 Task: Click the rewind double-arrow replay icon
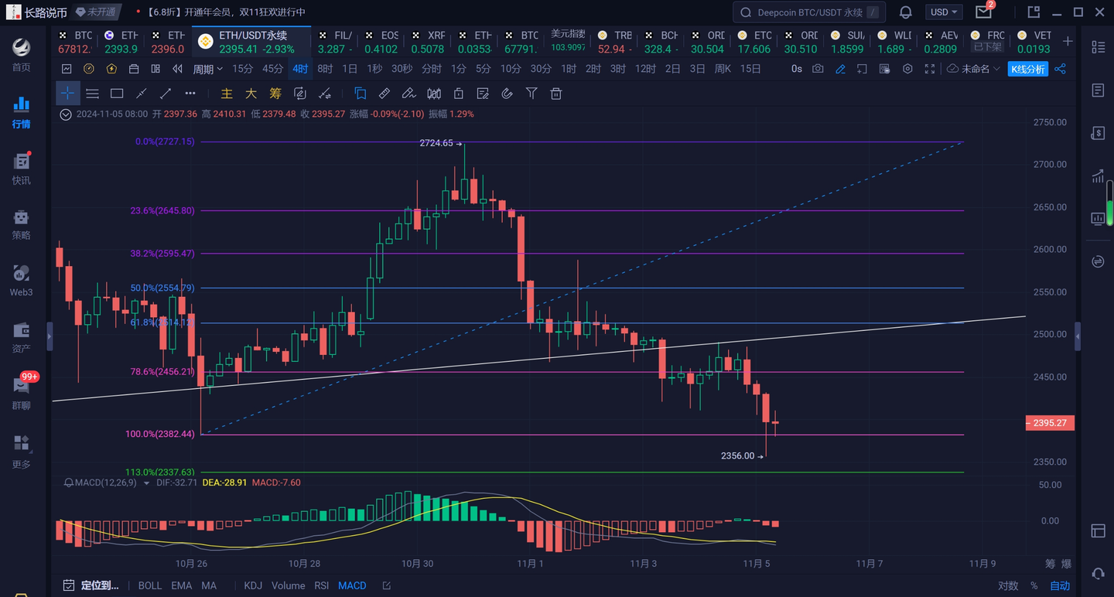pyautogui.click(x=178, y=69)
